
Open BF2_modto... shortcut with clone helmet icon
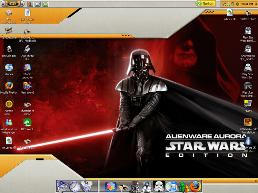click(x=248, y=53)
